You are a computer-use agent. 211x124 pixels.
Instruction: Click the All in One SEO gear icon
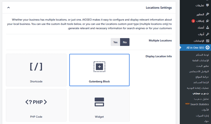(208, 48)
